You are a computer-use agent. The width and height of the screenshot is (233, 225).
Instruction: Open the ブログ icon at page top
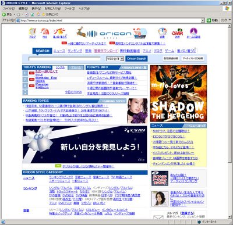33,33
